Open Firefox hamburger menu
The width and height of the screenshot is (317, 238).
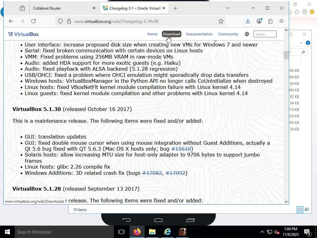[x=281, y=21]
